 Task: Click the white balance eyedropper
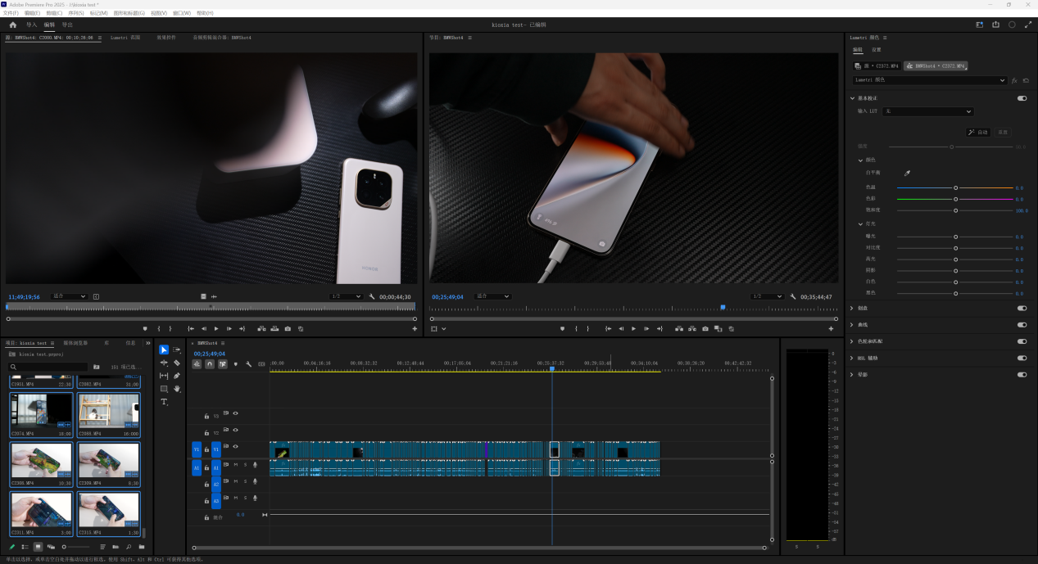[907, 173]
